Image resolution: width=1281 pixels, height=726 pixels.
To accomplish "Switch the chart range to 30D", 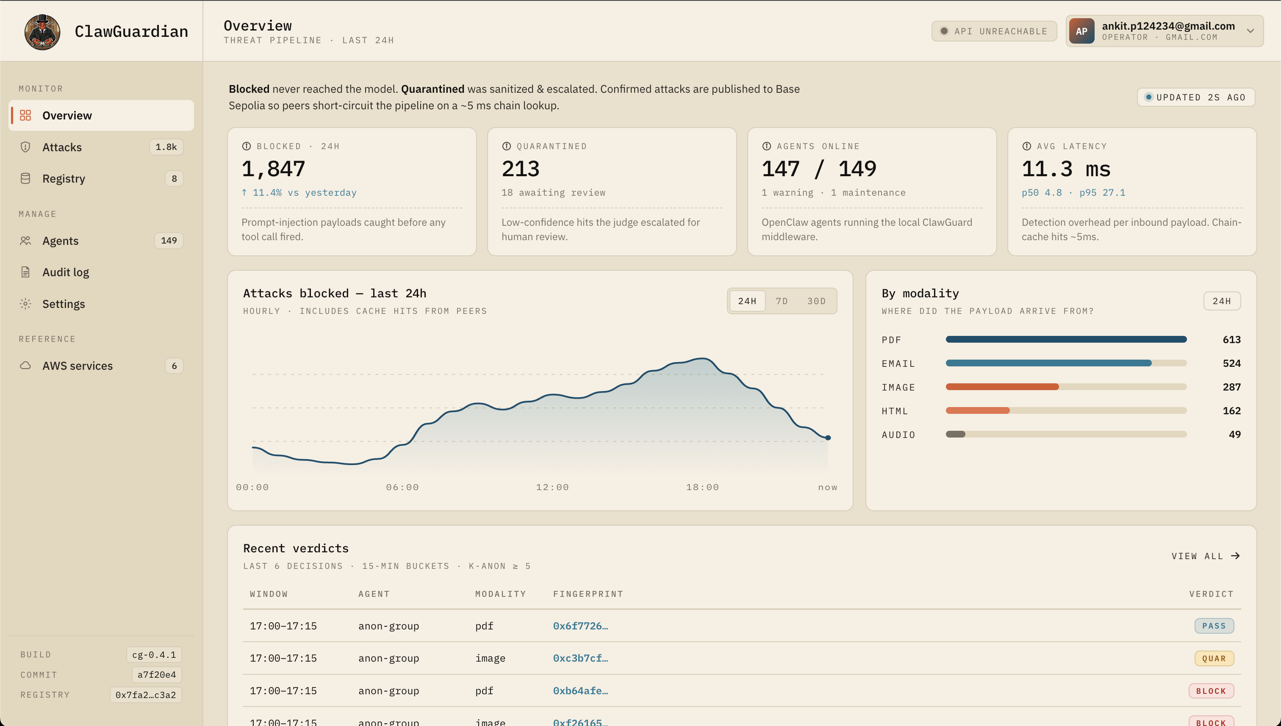I will [x=816, y=301].
